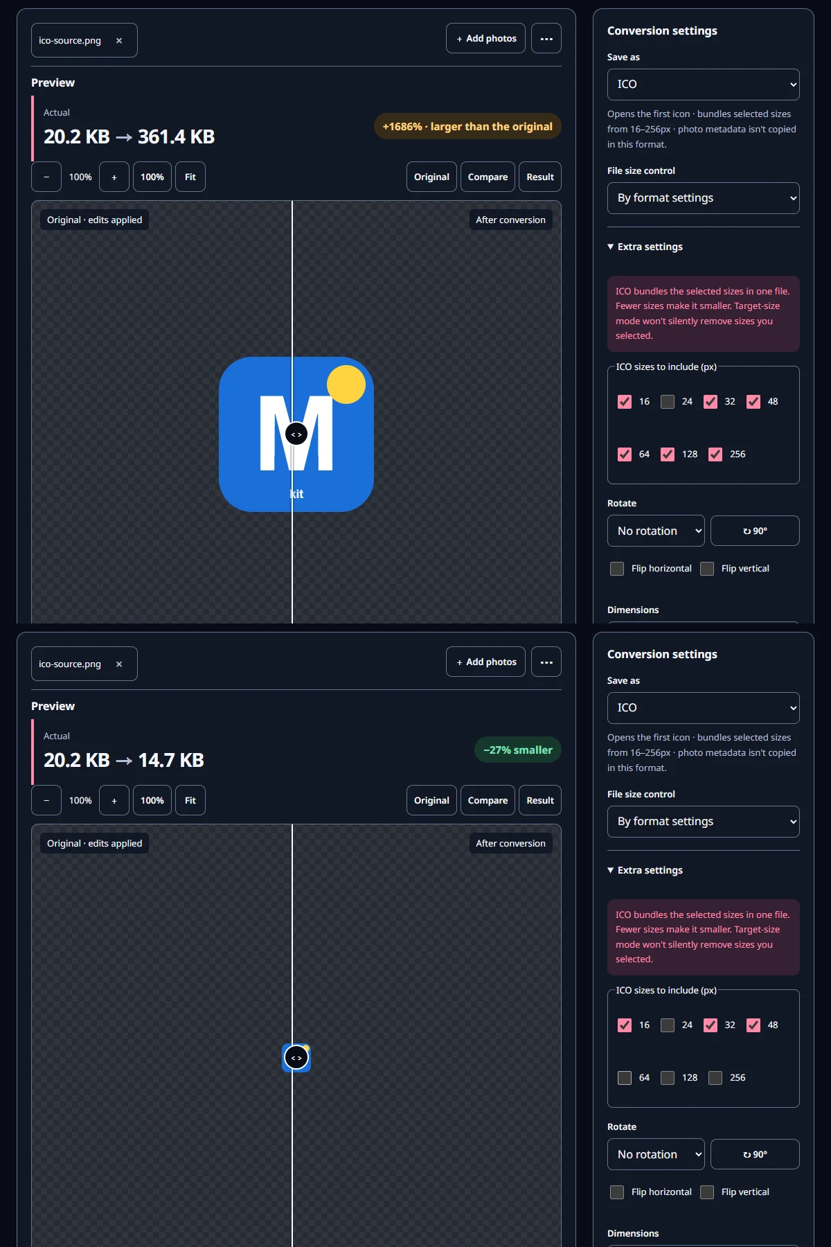
Task: Open Save as ICO dropdown, lower settings
Action: point(704,708)
